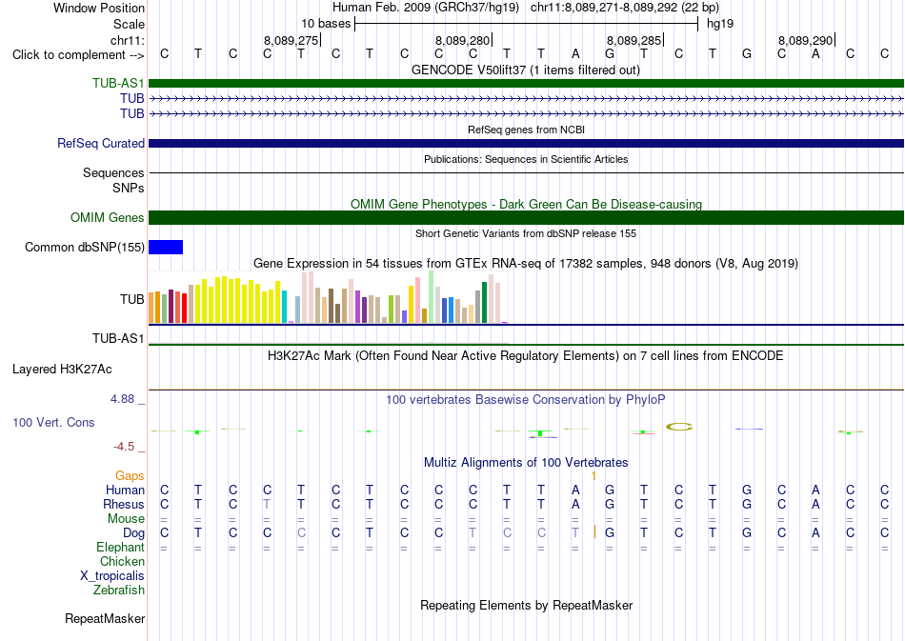Click the olive C conservation logo in PhyloP
Viewport: 905px width, 641px height.
[x=679, y=427]
